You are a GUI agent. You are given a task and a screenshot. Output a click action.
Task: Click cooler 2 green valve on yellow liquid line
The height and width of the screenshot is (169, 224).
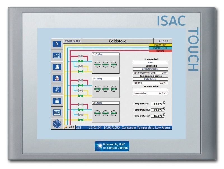coord(81,96)
